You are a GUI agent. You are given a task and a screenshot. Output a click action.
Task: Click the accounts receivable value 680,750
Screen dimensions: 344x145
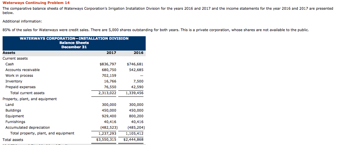[109, 70]
